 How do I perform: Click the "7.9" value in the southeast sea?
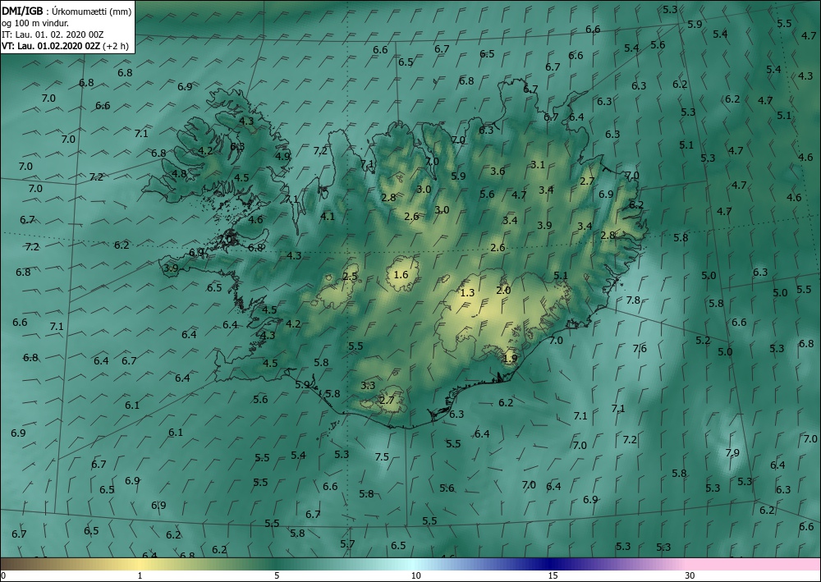(732, 452)
